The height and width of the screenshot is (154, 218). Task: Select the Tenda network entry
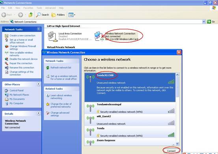click(x=130, y=132)
